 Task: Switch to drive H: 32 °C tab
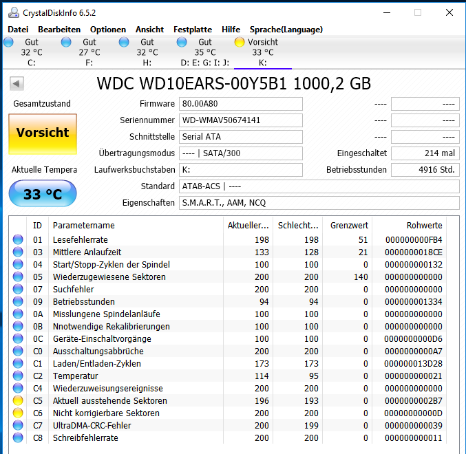(147, 52)
